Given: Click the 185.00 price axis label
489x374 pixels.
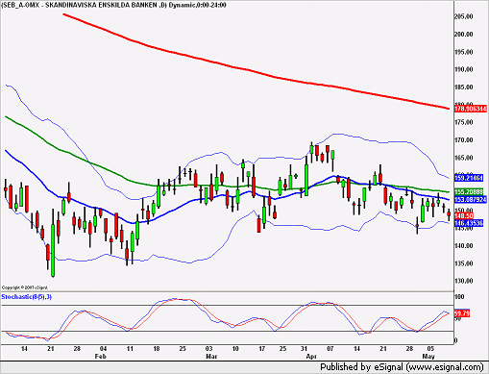Looking at the screenshot, I should click(464, 87).
